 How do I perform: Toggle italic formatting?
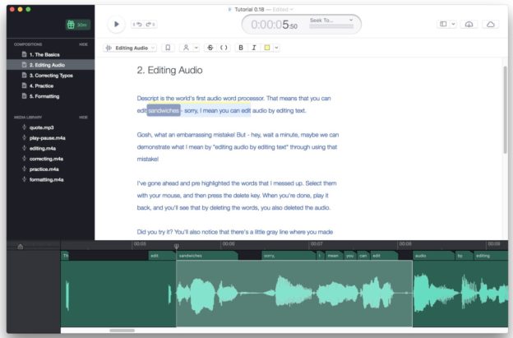(x=254, y=48)
